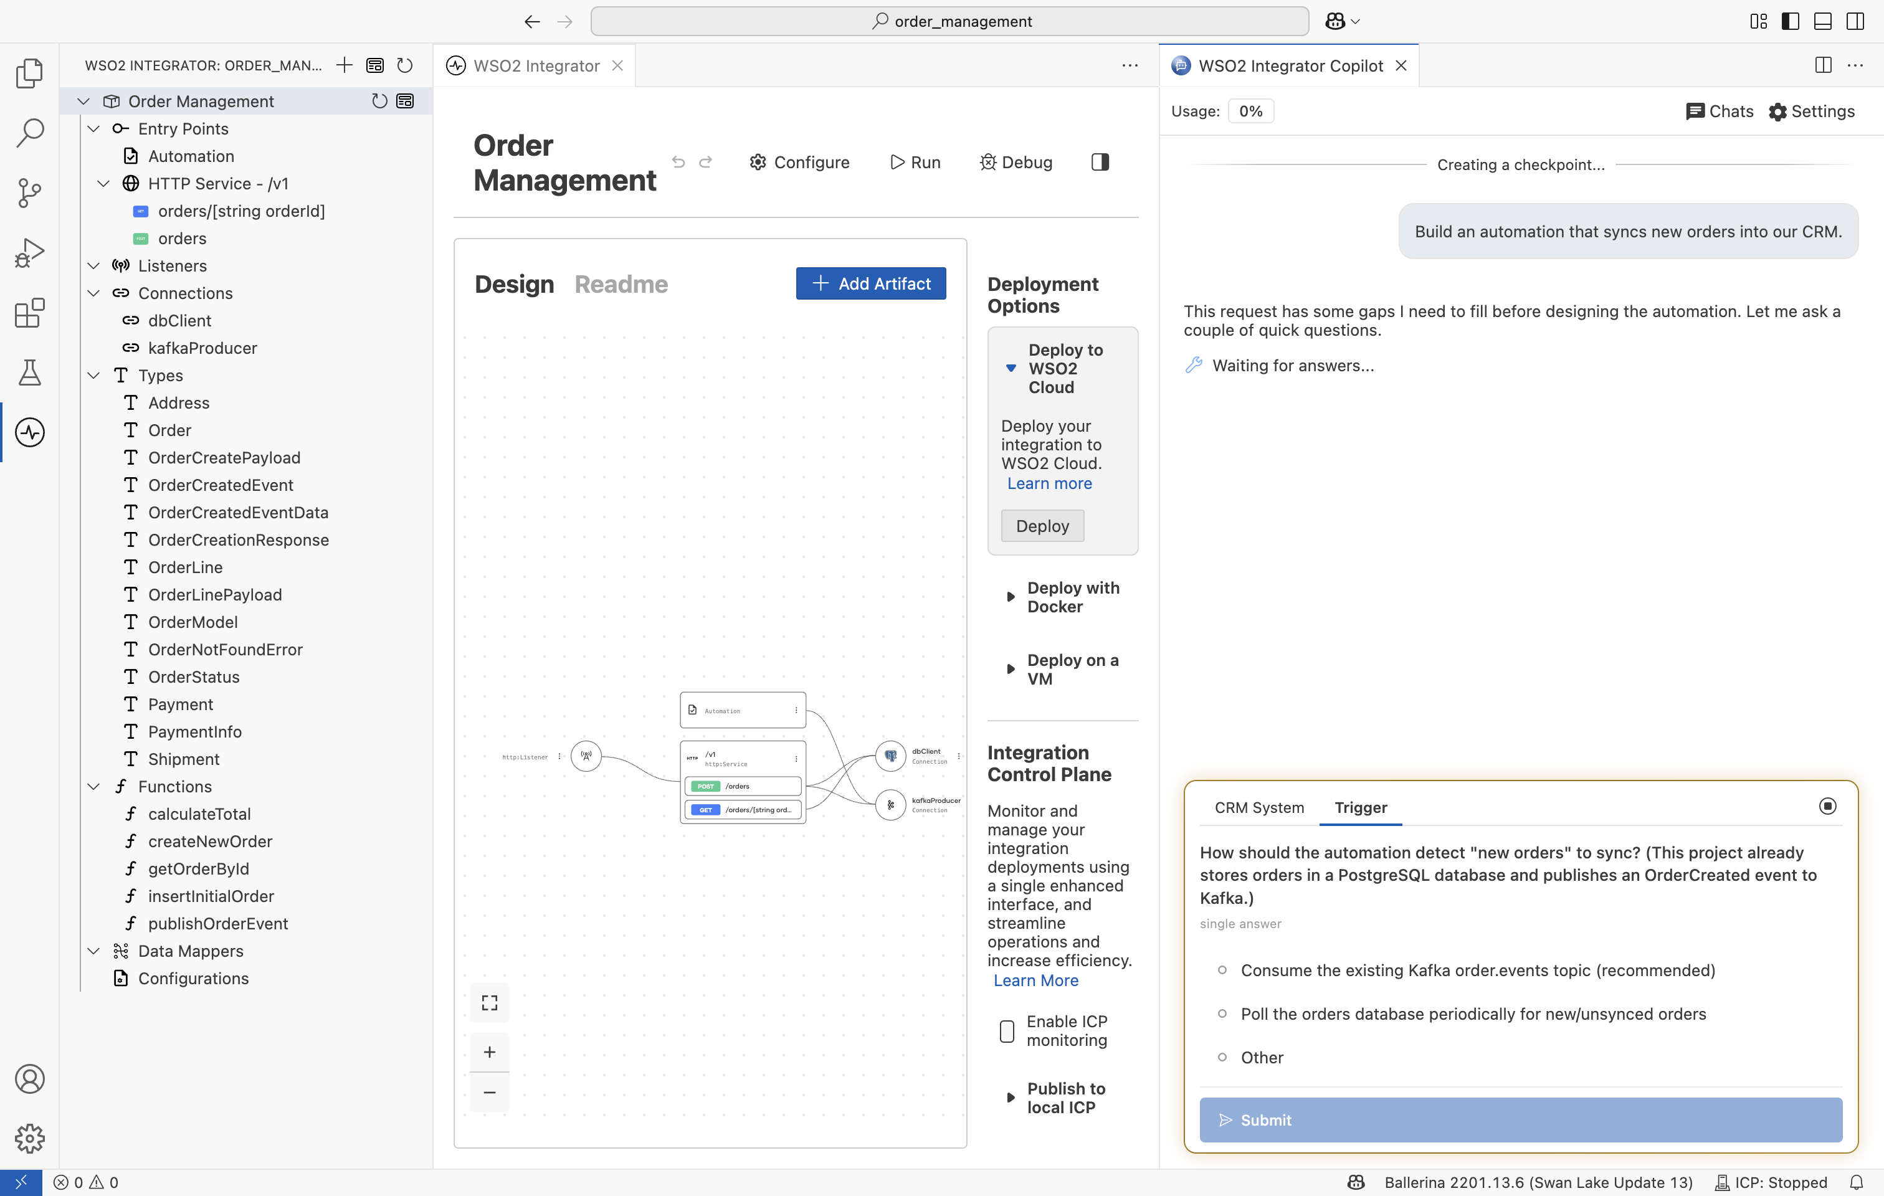The height and width of the screenshot is (1196, 1884).
Task: Fit diagram to screen icon
Action: [x=490, y=1003]
